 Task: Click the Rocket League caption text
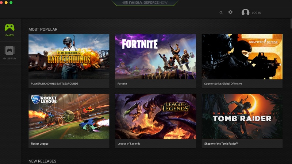pyautogui.click(x=40, y=144)
